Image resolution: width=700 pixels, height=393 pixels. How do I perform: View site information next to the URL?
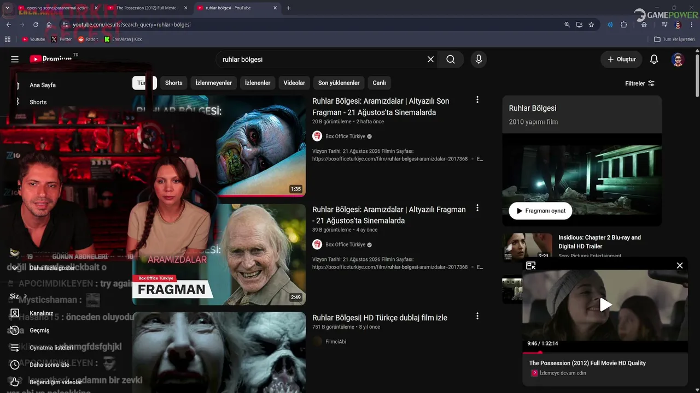click(66, 25)
